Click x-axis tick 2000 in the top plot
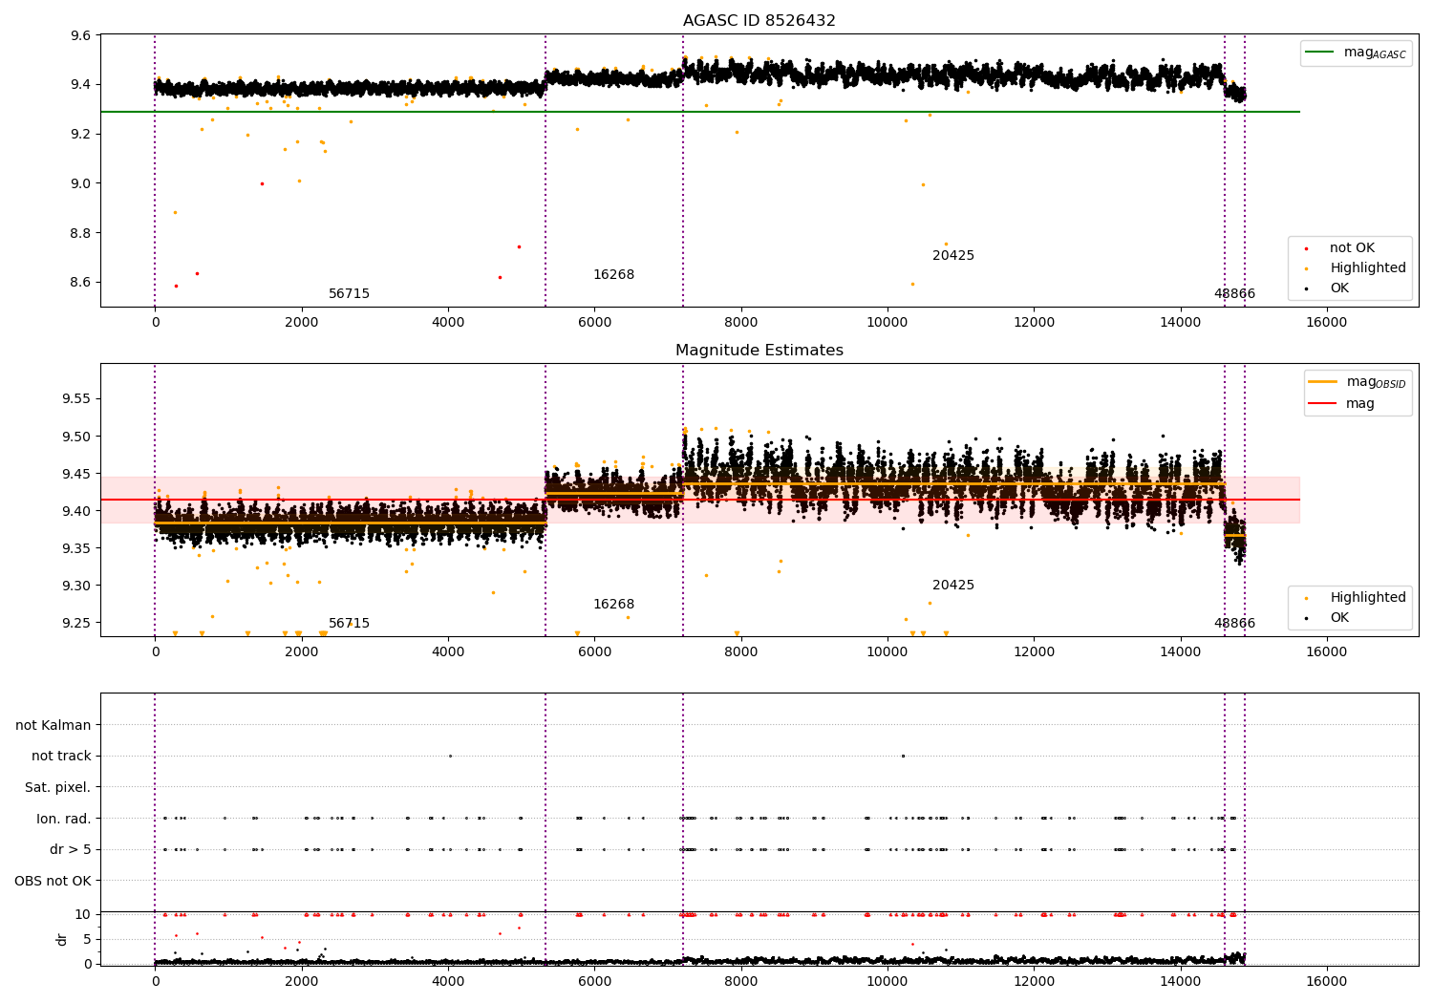This screenshot has height=1003, width=1433. pyautogui.click(x=302, y=323)
